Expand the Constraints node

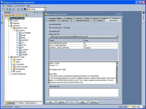11,64
